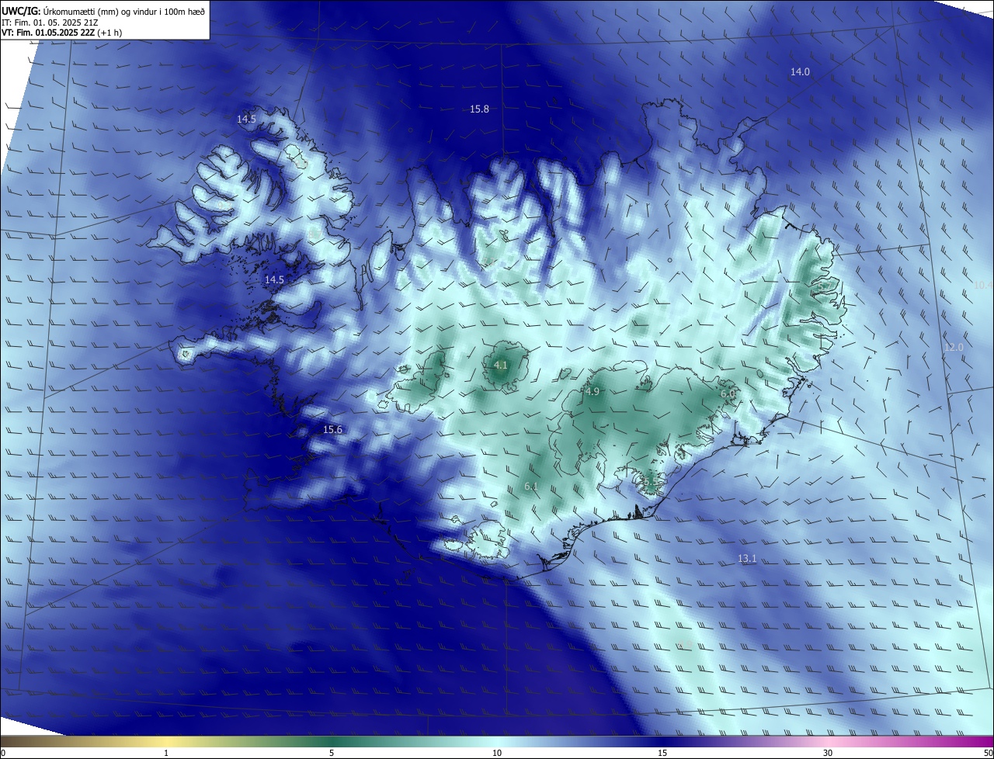Click the 'UWC/IG: Úrkomumætti (mm)' title line

click(103, 11)
